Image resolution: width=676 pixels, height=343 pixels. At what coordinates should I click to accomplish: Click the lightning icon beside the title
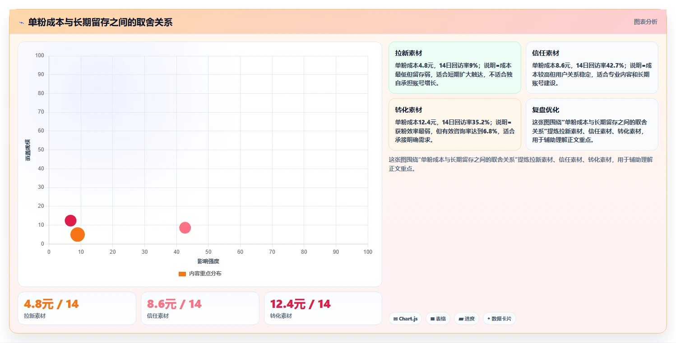tap(21, 23)
